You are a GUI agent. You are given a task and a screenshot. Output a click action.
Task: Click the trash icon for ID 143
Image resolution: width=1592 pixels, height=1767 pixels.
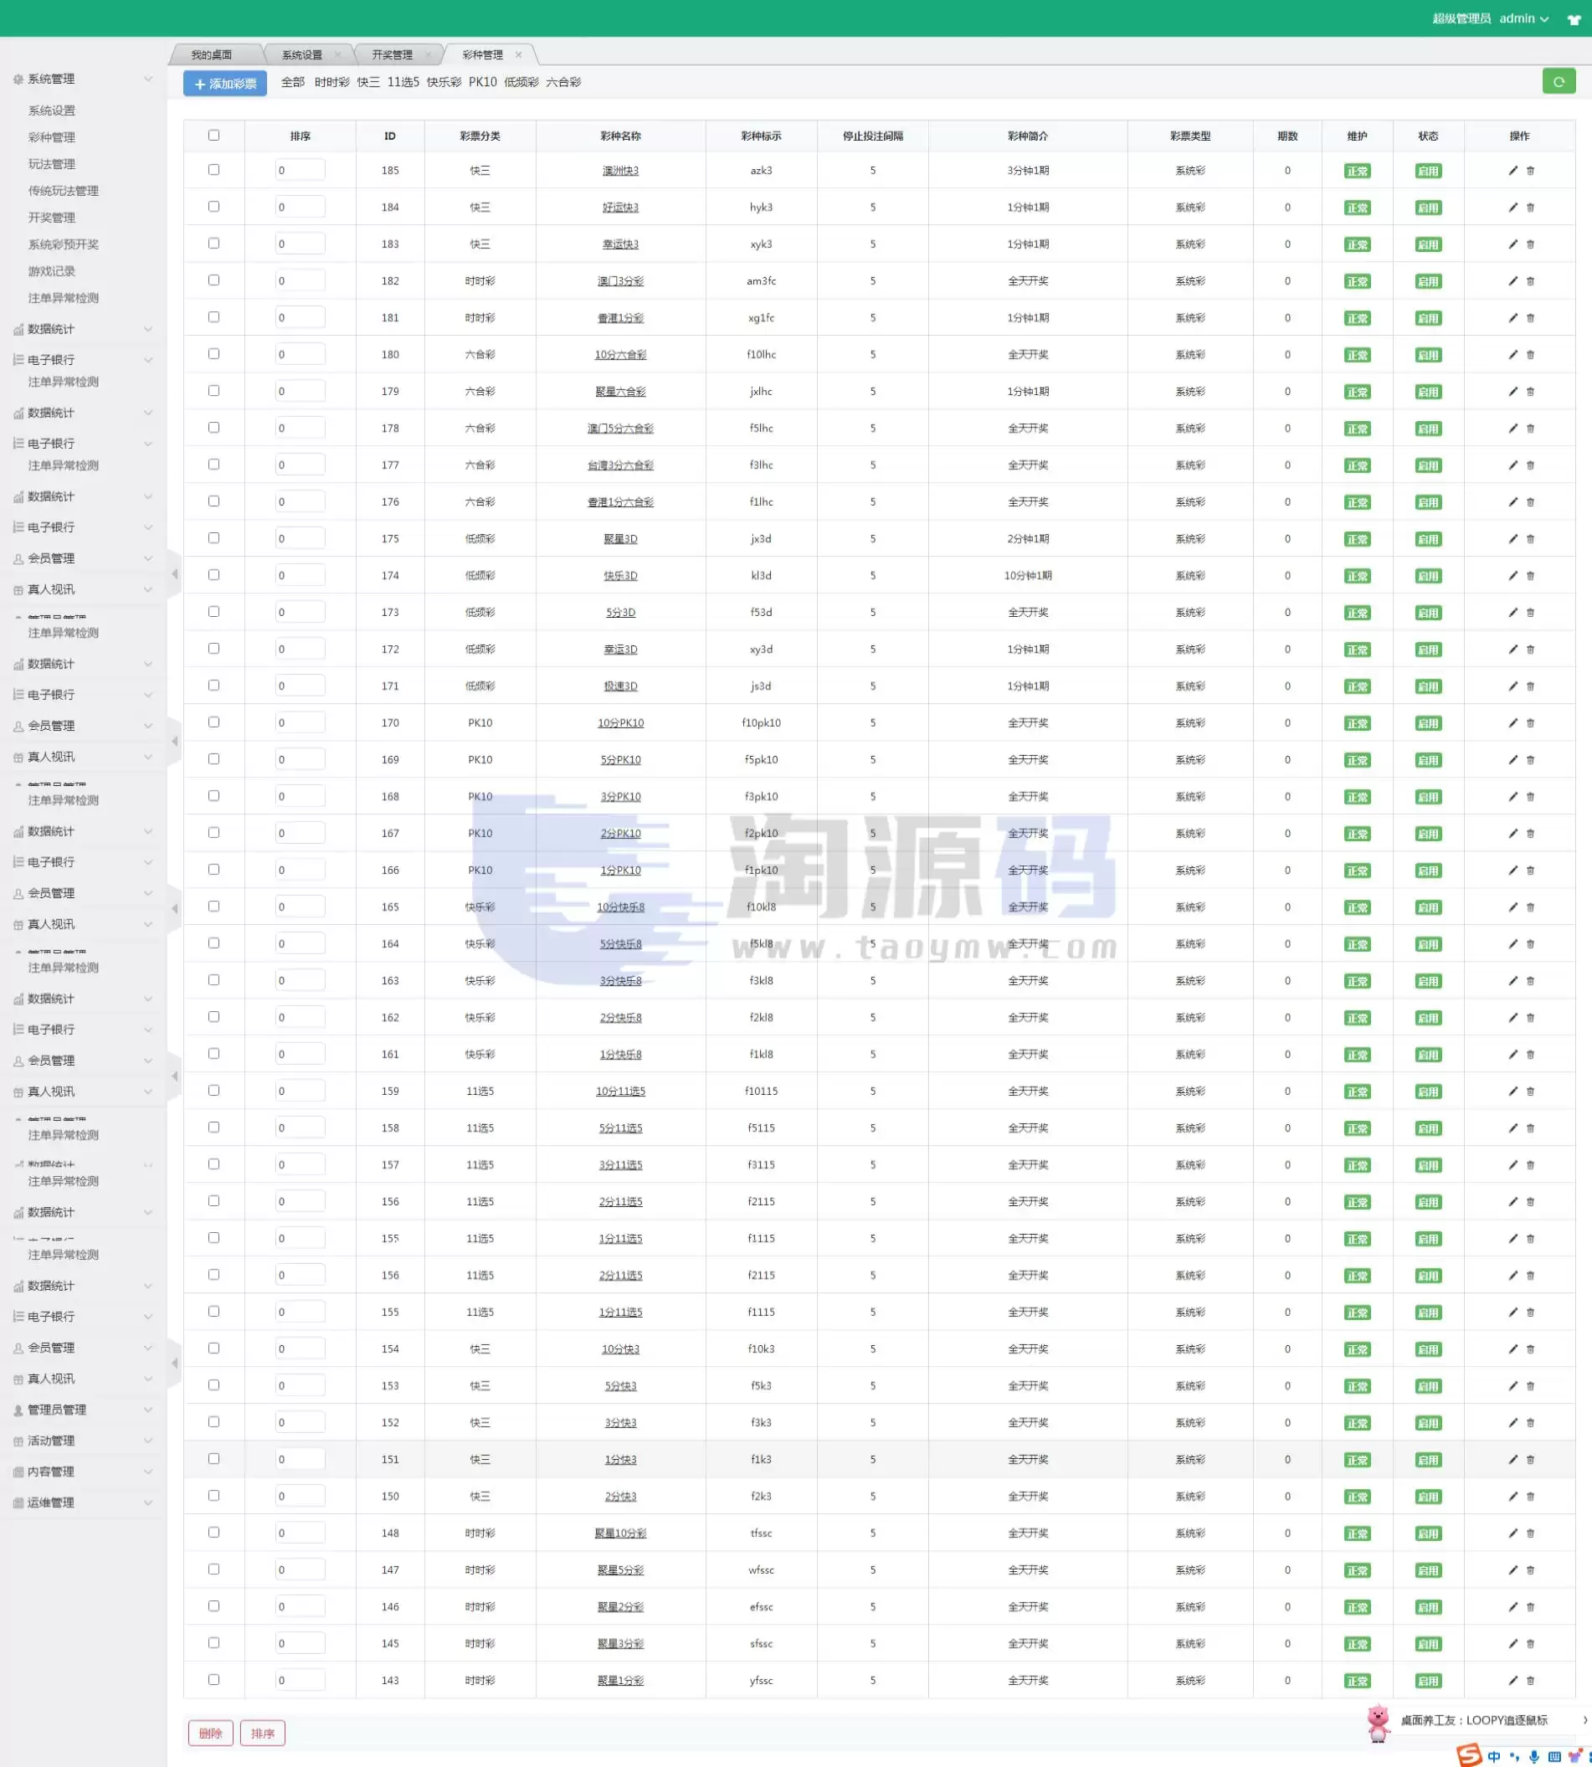[x=1530, y=1681]
